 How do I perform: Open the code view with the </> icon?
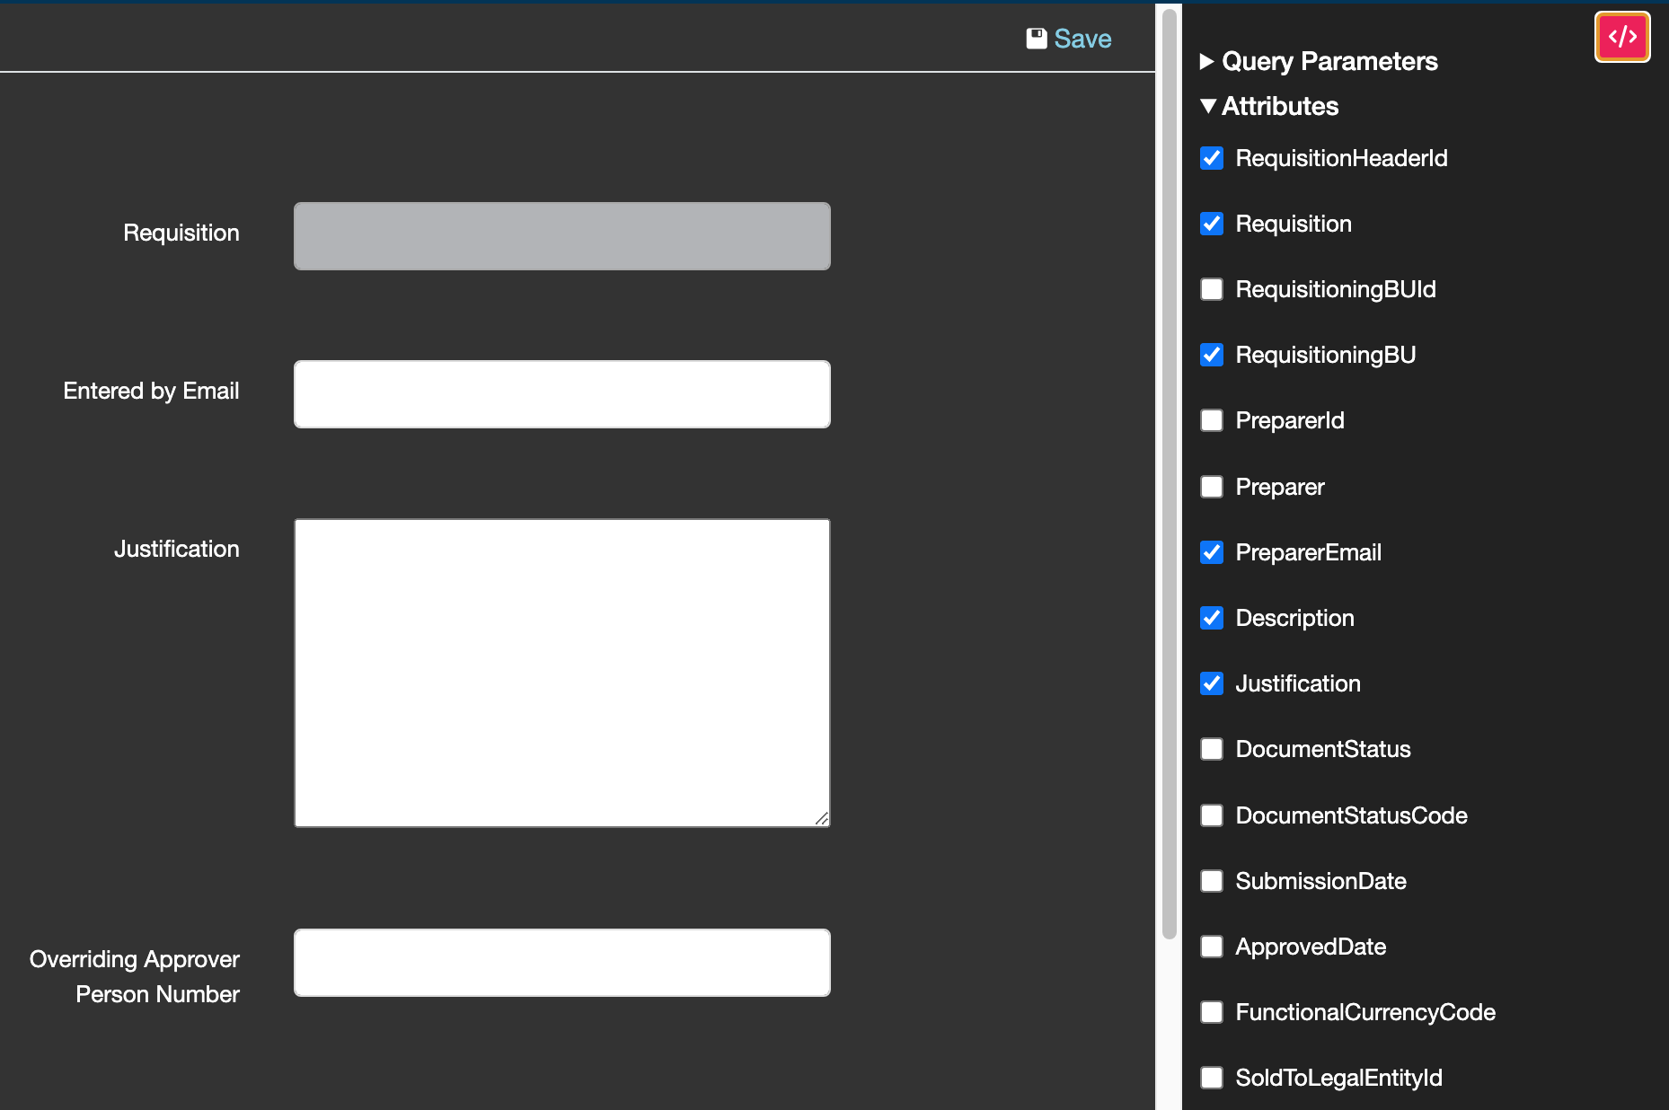1622,36
